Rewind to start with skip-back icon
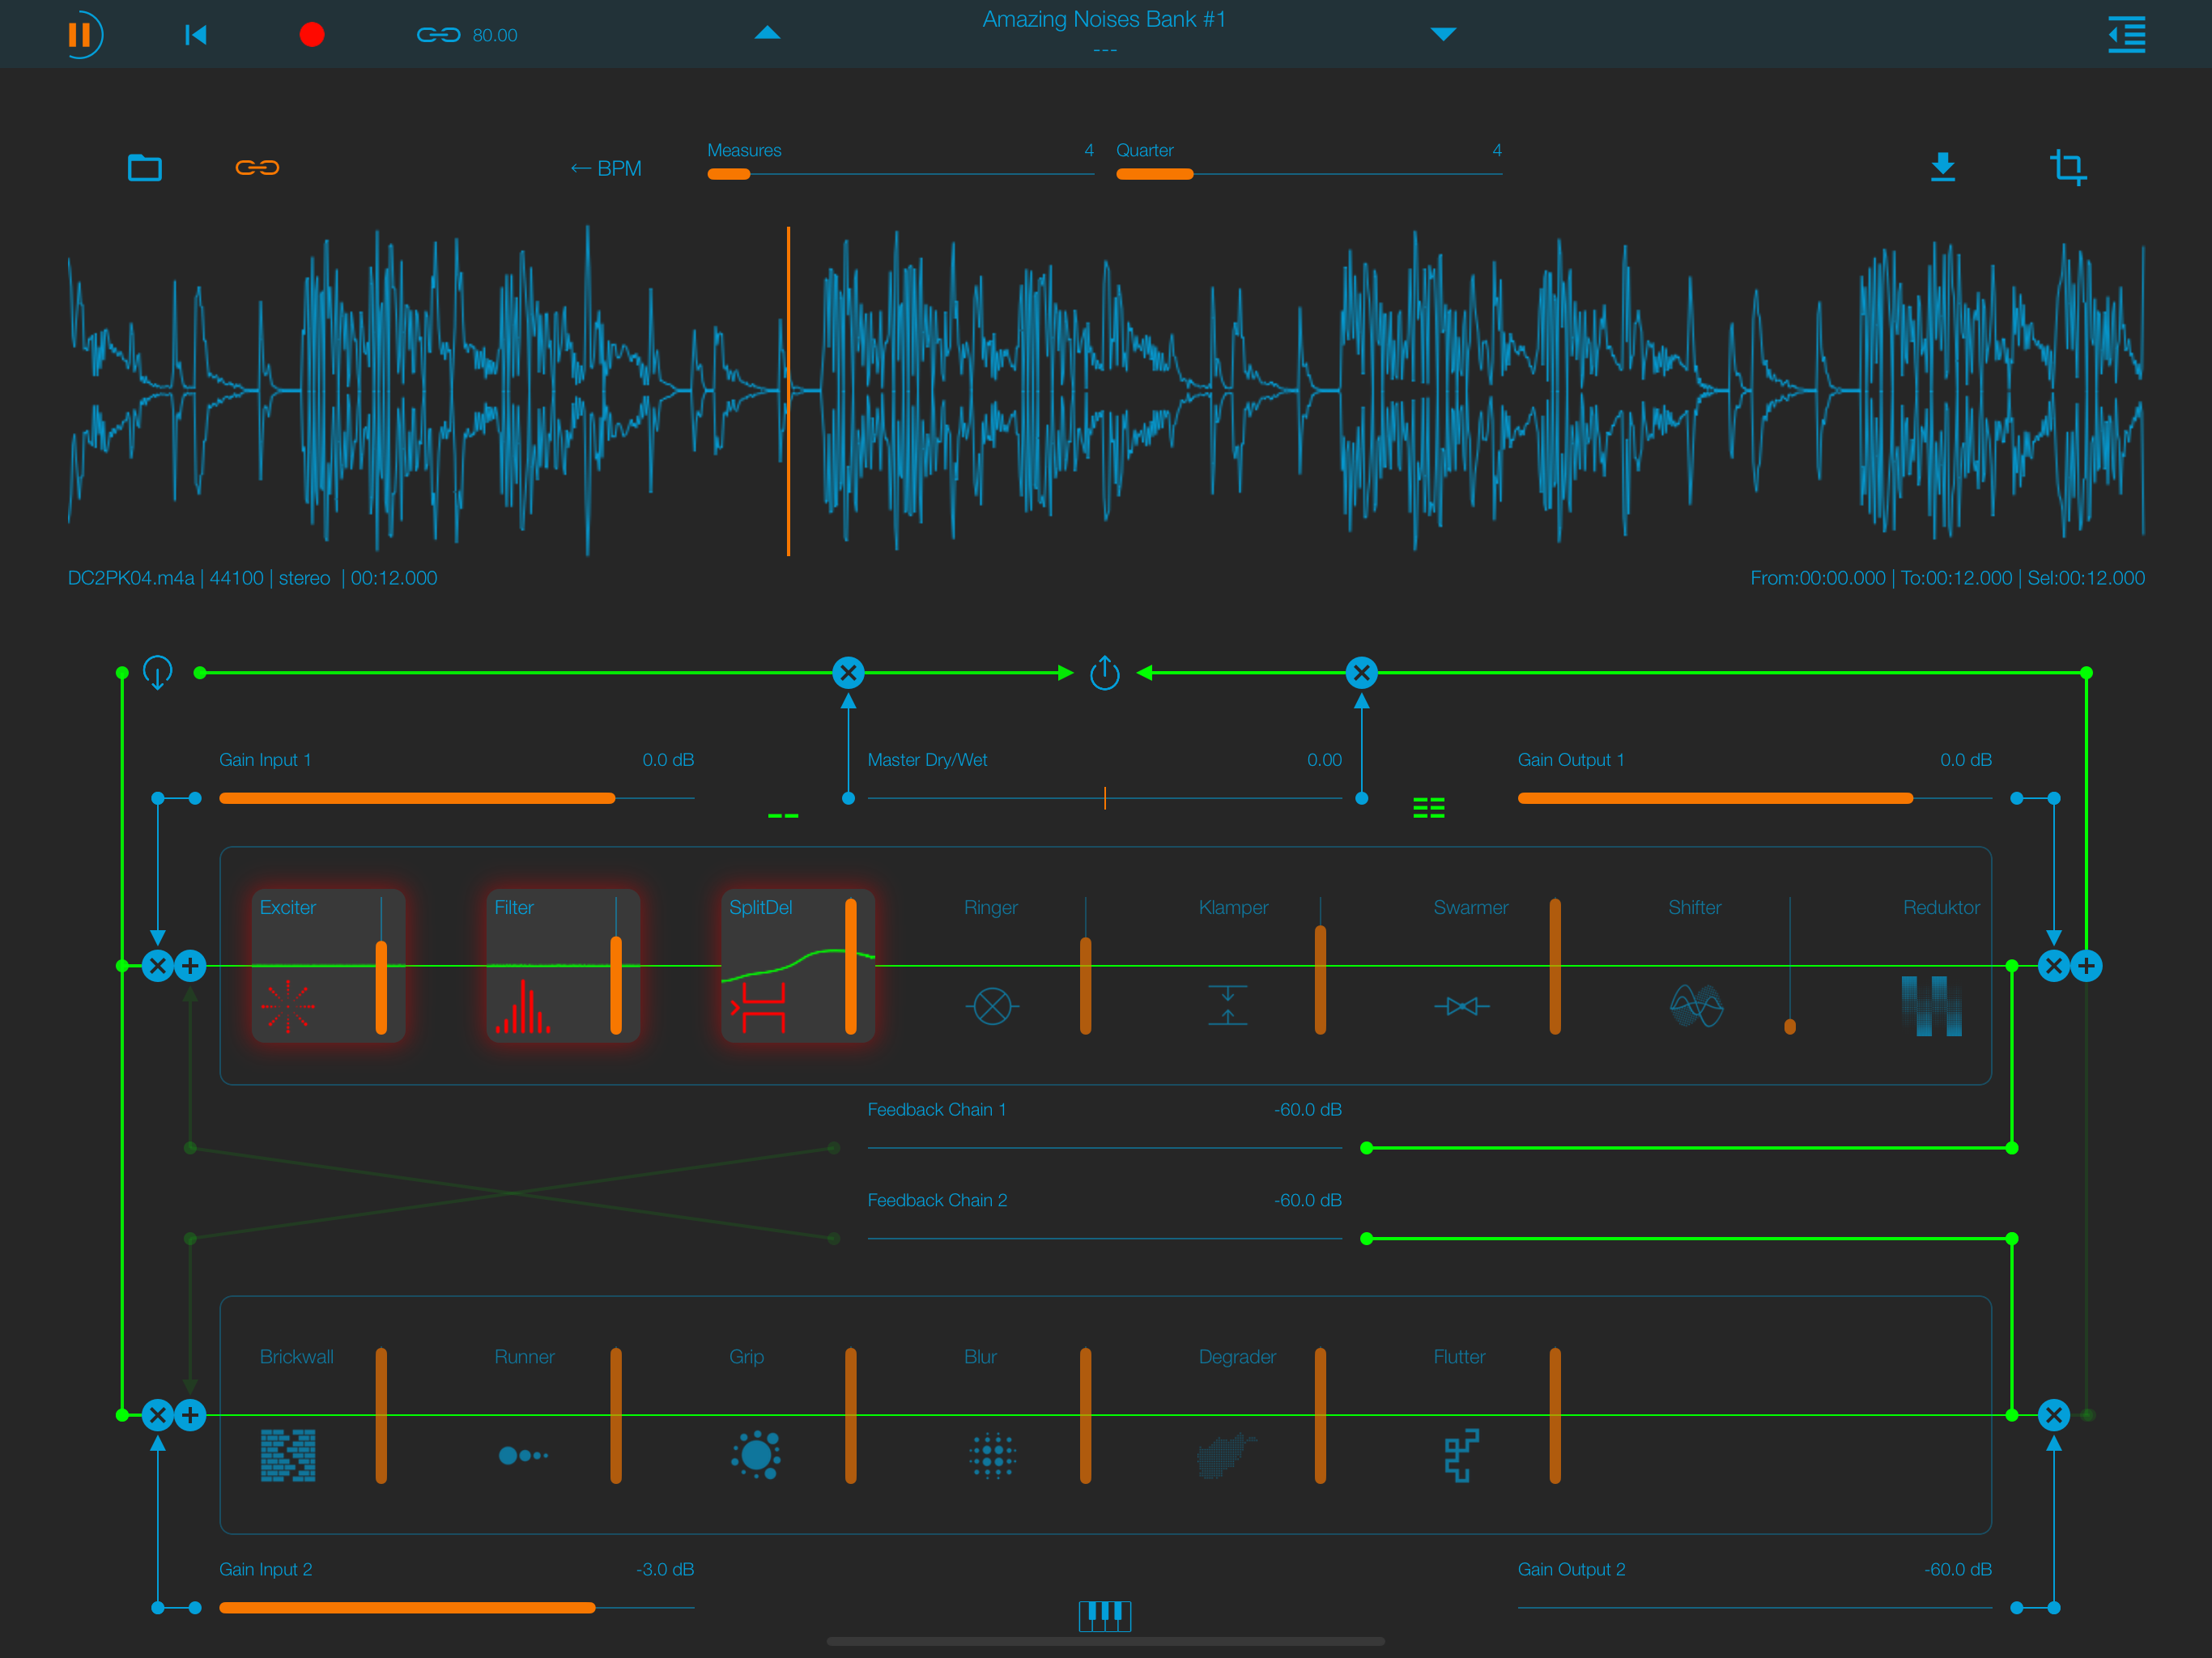 coord(196,35)
